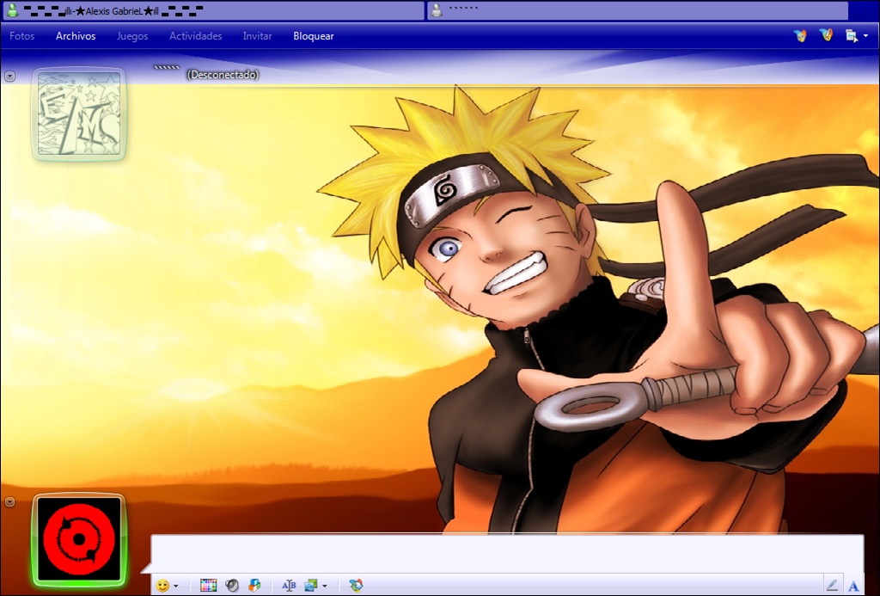Open the dropdown arrow beside the show menu icon

tap(865, 36)
